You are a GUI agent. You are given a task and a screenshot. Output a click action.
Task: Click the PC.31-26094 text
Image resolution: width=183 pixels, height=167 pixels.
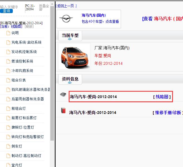(30, 8)
